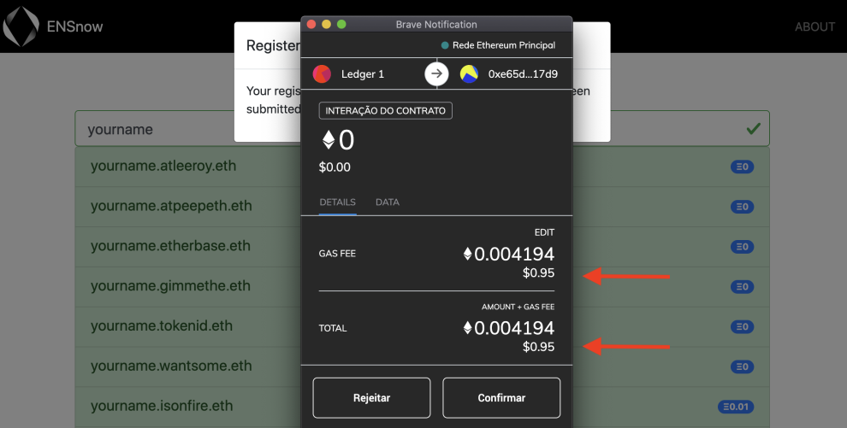847x428 pixels.
Task: Select yourname.etherbase.eth domain row
Action: tap(423, 246)
